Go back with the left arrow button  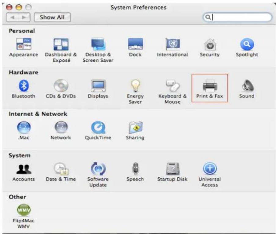click(x=12, y=17)
